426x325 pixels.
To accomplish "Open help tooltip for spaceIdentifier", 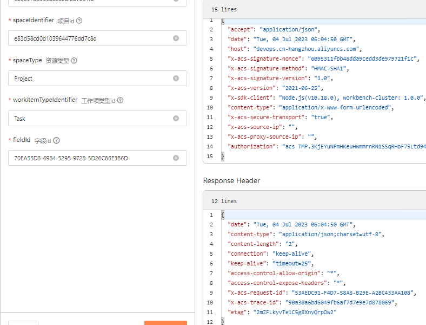I will 79,21.
